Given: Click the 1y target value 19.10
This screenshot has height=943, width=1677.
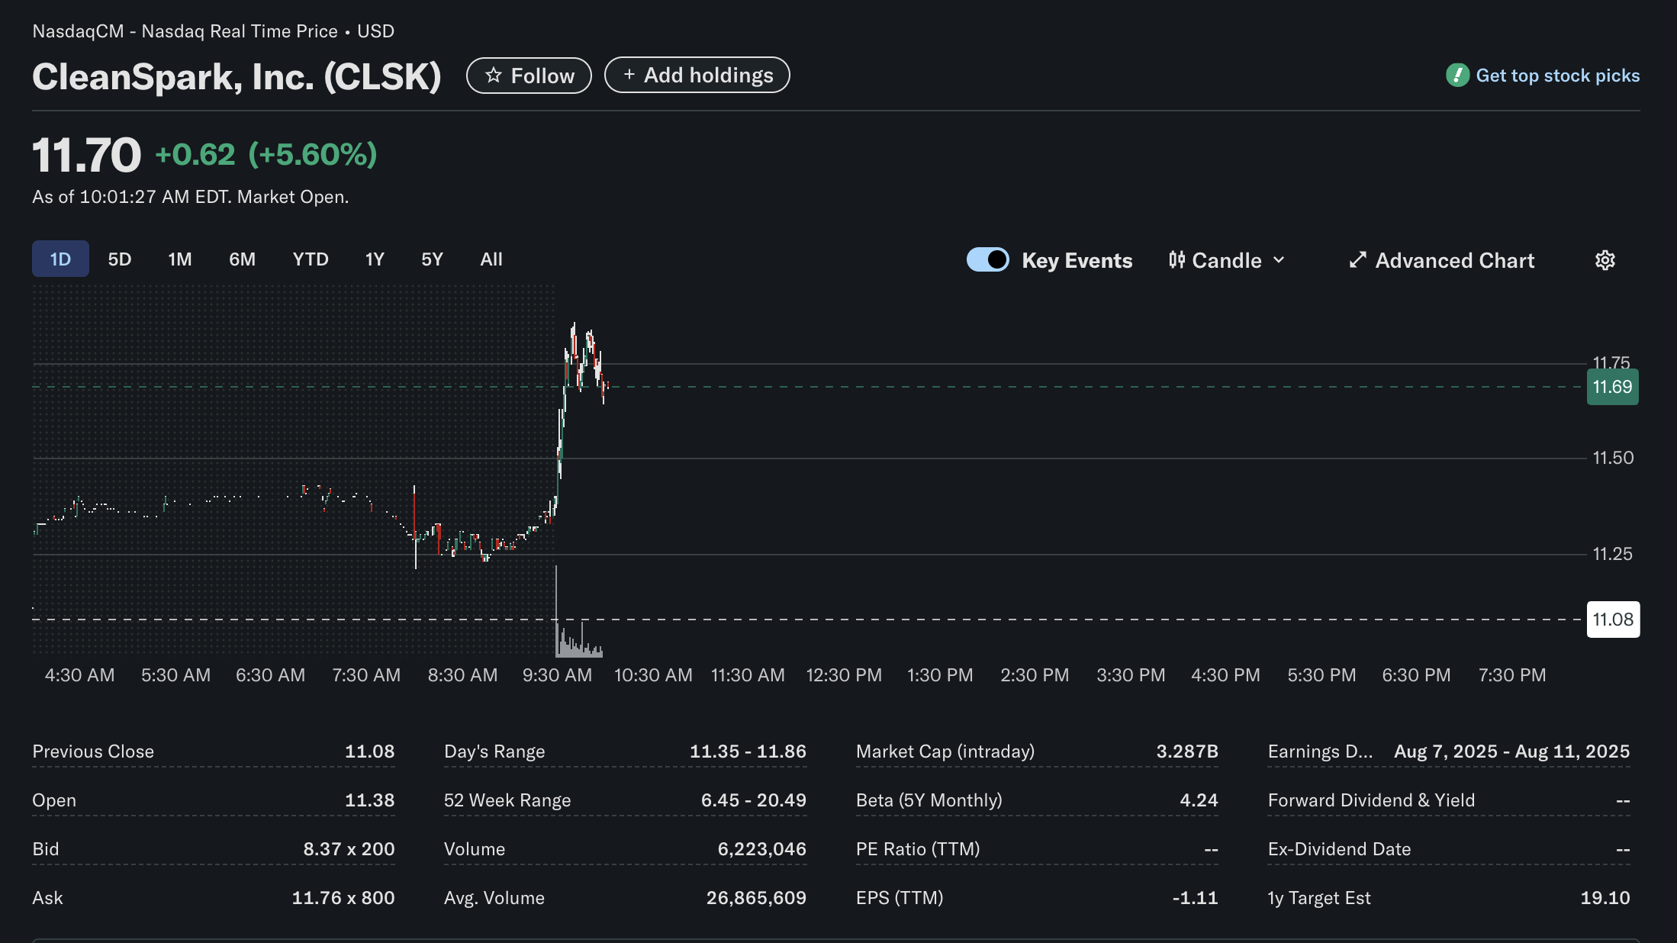Looking at the screenshot, I should (1605, 898).
